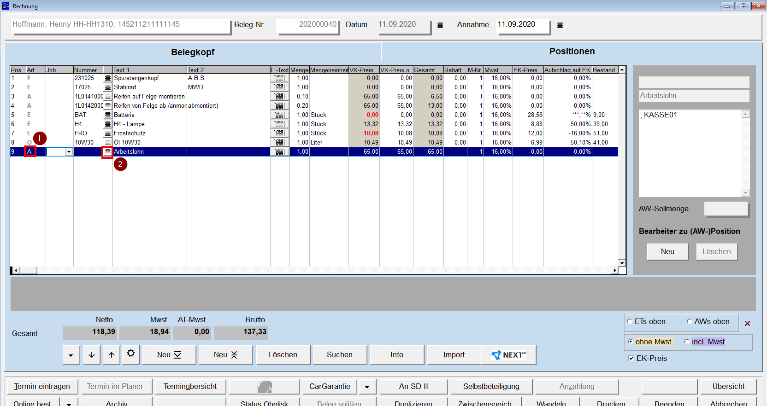Move position down with arrow button
This screenshot has width=767, height=406.
point(92,355)
